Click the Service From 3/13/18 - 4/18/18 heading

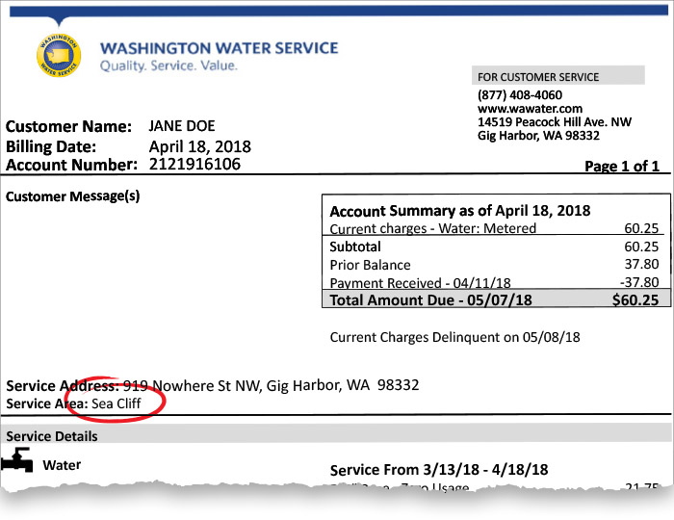click(438, 470)
